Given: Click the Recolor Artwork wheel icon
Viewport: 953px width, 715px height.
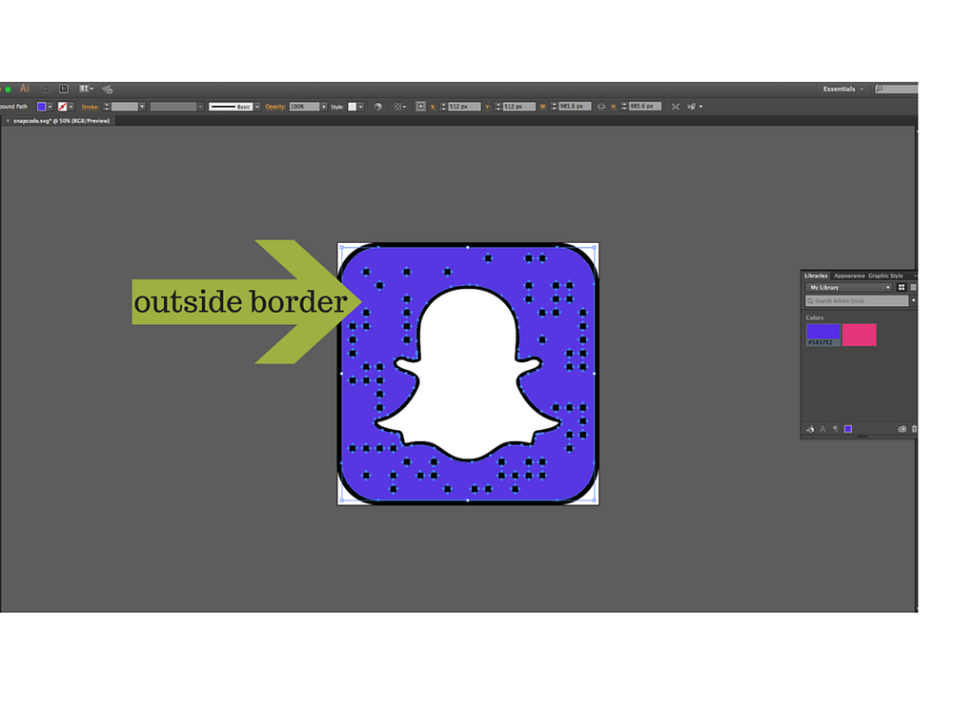Looking at the screenshot, I should (x=378, y=107).
